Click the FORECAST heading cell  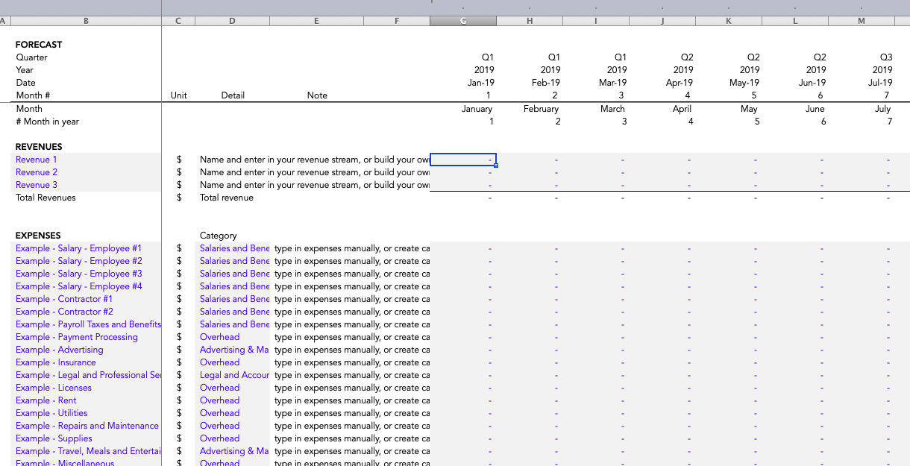coord(39,45)
